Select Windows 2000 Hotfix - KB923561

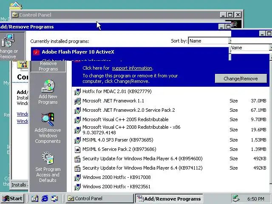click(x=171, y=187)
